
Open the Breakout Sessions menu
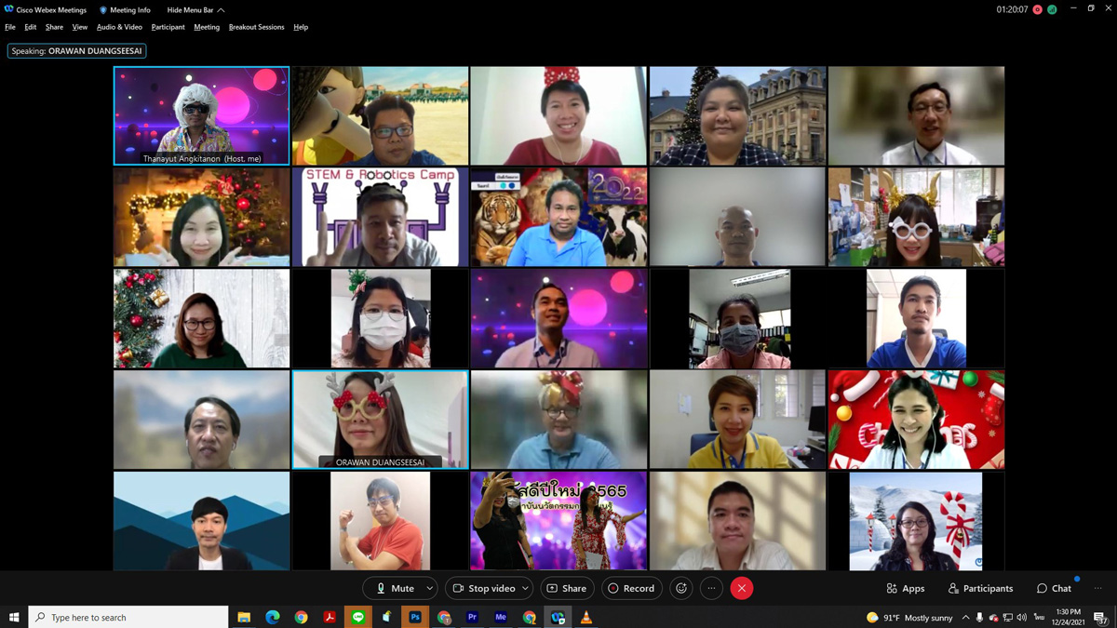(256, 27)
